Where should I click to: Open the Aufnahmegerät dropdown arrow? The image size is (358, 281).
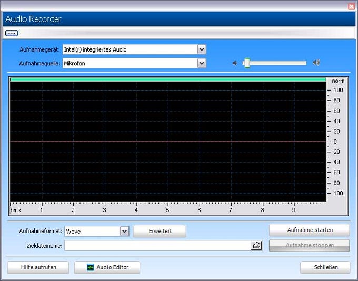coord(202,49)
